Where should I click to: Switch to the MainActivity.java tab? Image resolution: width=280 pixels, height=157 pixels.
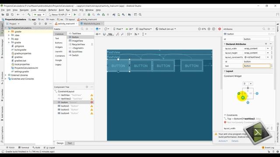tap(91, 24)
